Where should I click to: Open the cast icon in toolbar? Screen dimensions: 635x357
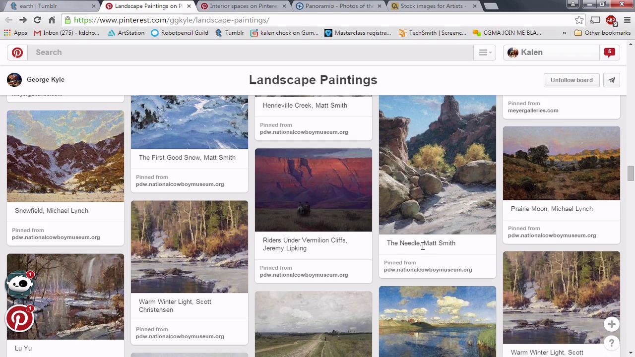tap(595, 20)
